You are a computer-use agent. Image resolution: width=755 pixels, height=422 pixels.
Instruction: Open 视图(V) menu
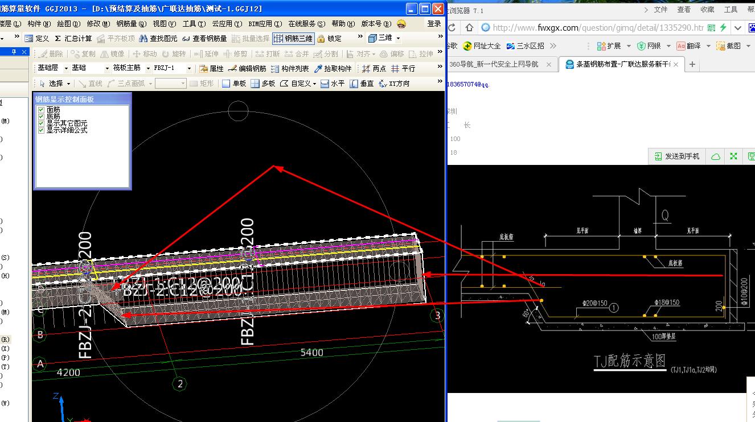point(165,24)
